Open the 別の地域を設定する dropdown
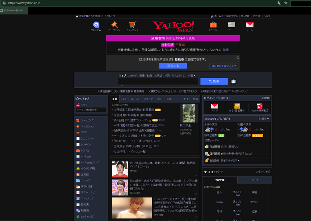 (x=224, y=66)
